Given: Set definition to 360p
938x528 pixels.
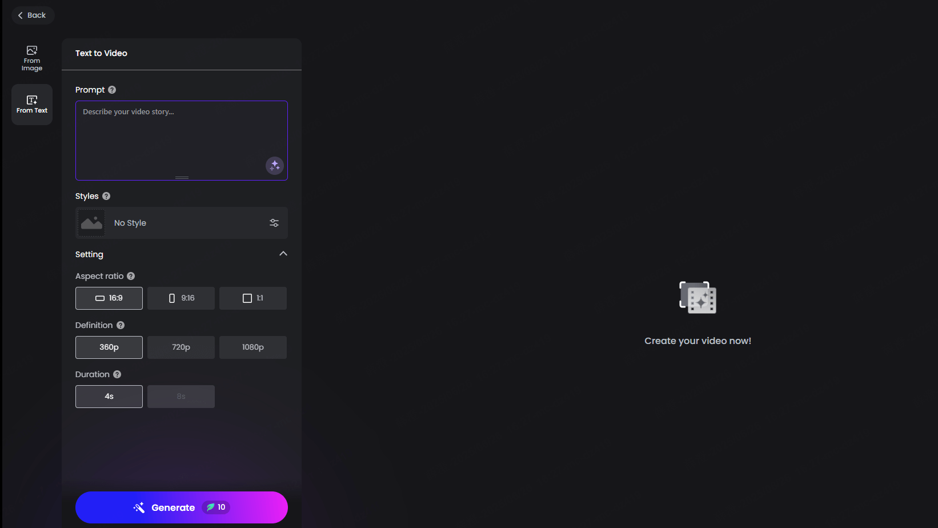Looking at the screenshot, I should 109,347.
